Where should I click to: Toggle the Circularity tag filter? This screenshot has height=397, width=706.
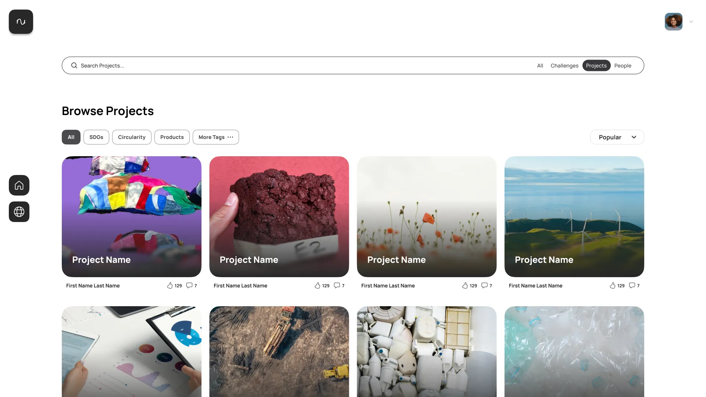pos(132,137)
